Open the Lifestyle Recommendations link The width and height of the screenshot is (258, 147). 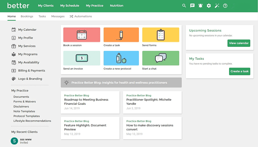click(32, 121)
